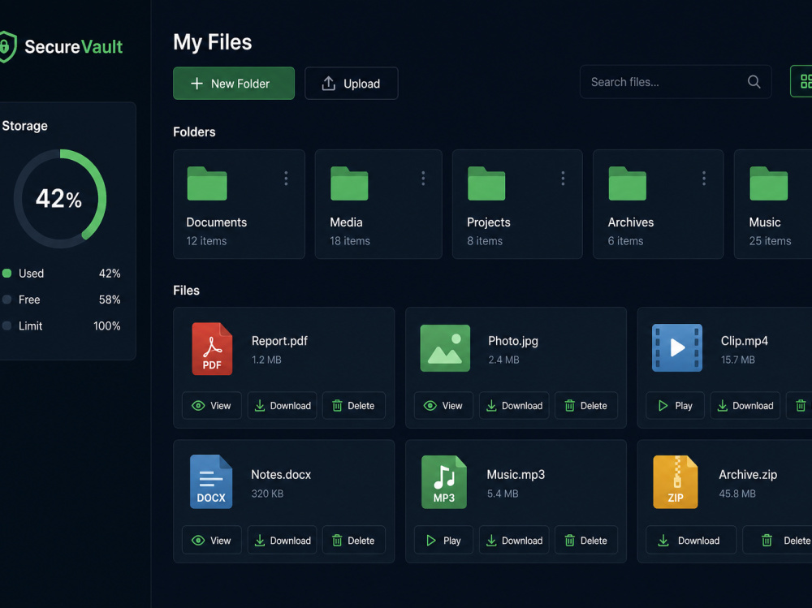Select the Photo.jpg file name
Viewport: 812px width, 608px height.
pos(512,341)
